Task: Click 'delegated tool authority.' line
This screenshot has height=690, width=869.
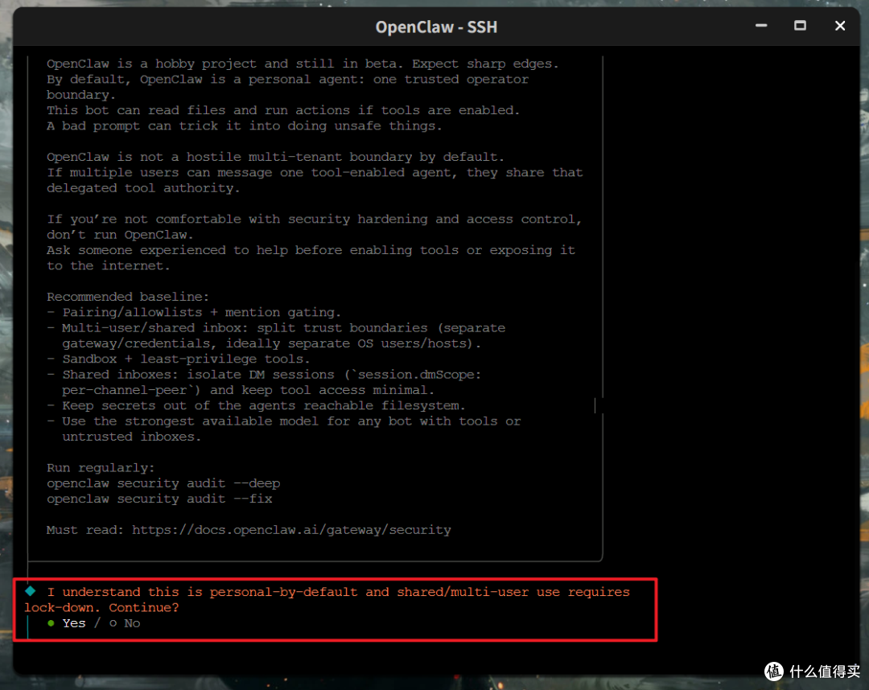Action: tap(143, 188)
